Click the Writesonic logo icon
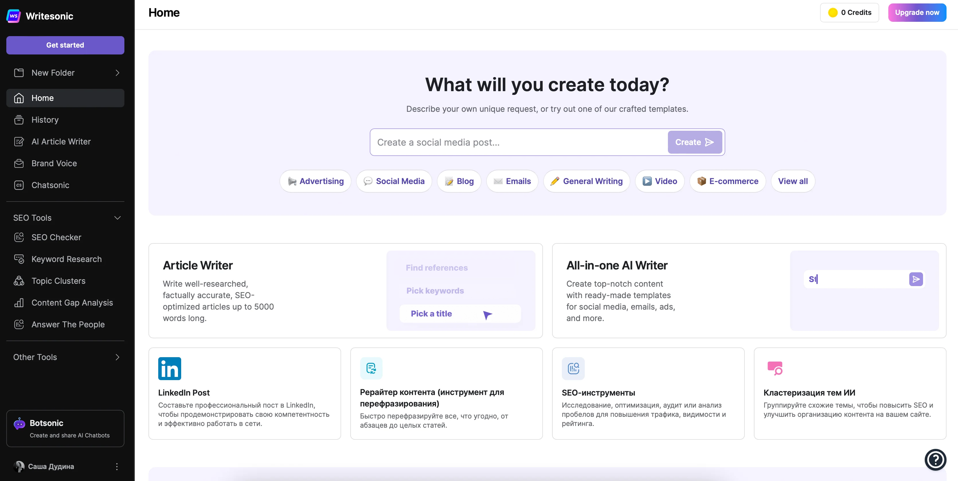The height and width of the screenshot is (481, 958). click(14, 16)
